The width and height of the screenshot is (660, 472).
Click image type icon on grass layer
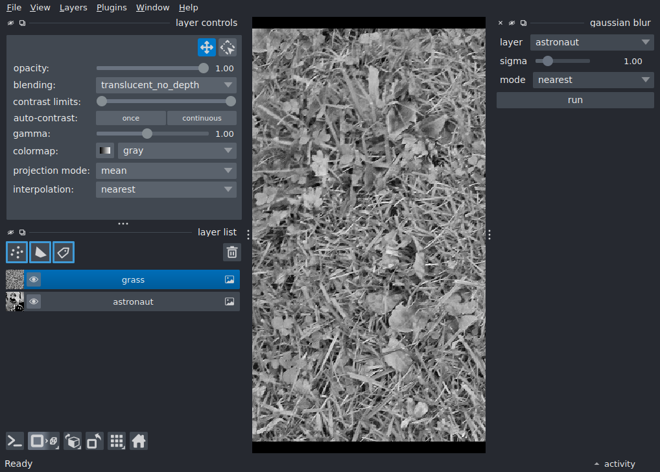coord(230,279)
